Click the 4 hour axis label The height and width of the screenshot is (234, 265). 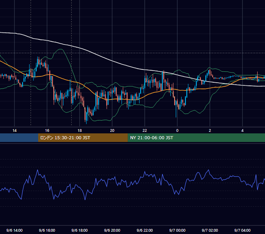click(242, 131)
